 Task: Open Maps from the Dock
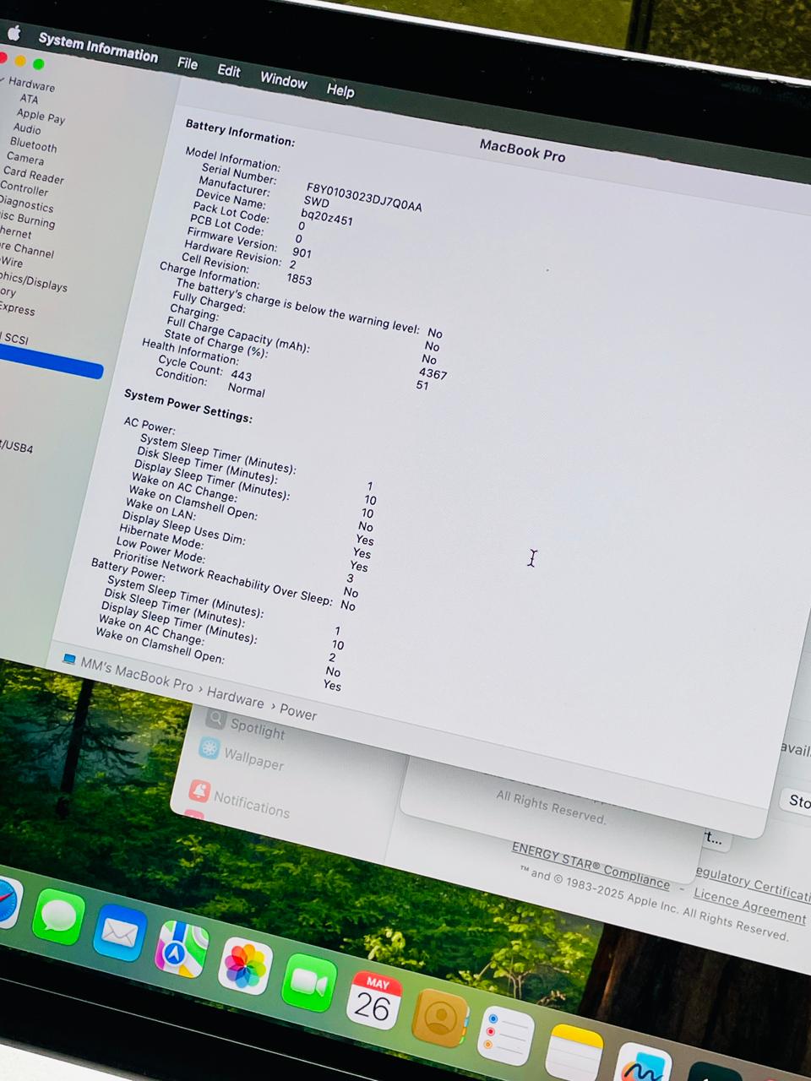pyautogui.click(x=182, y=950)
